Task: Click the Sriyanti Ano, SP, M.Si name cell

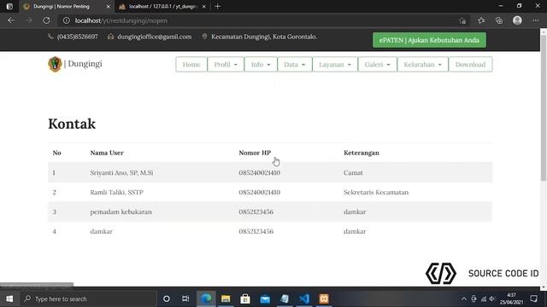Action: 121,172
